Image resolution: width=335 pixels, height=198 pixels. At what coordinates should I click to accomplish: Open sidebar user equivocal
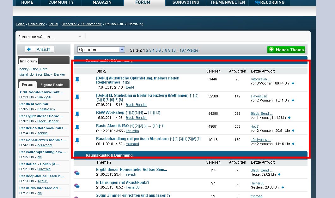(45, 145)
